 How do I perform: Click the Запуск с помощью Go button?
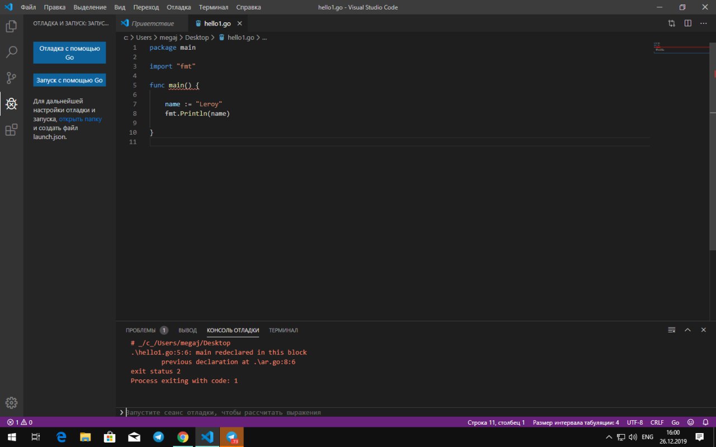69,80
